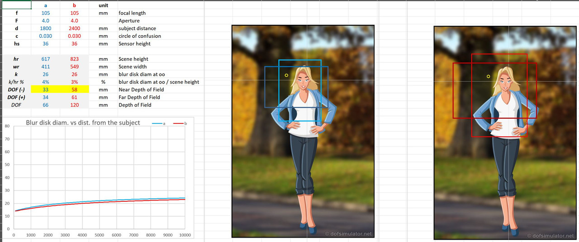Image resolution: width=579 pixels, height=242 pixels.
Task: Select far depth of field cell 61
Action: (x=74, y=98)
